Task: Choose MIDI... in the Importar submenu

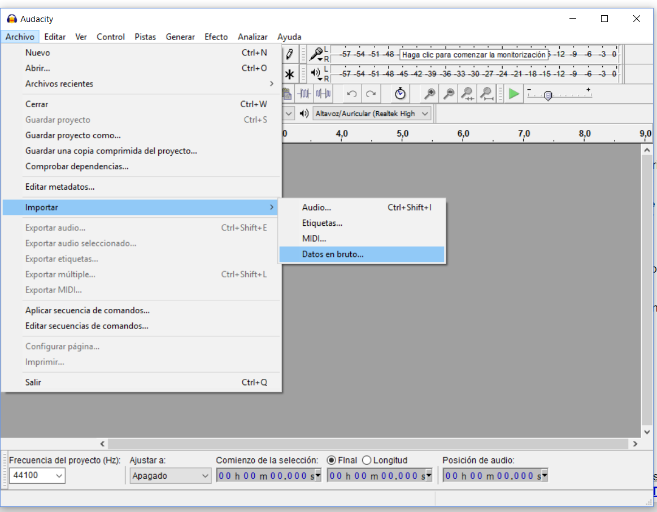Action: (362, 239)
